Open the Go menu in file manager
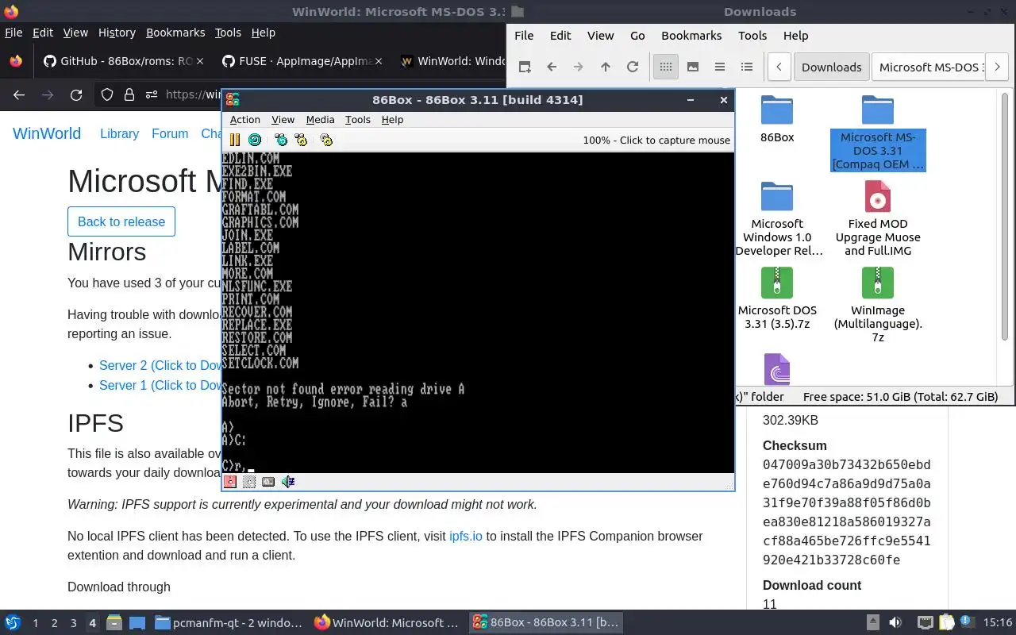 (x=637, y=35)
